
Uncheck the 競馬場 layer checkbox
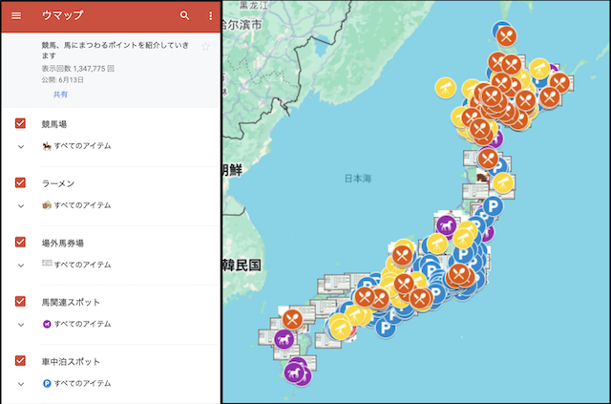(x=20, y=124)
